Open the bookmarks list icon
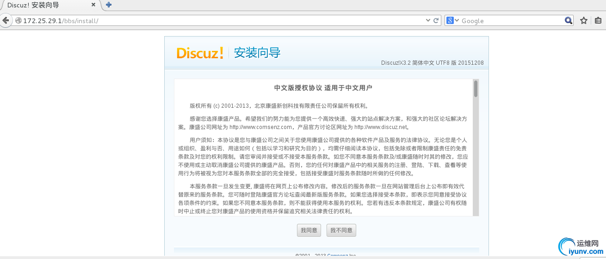 598,20
